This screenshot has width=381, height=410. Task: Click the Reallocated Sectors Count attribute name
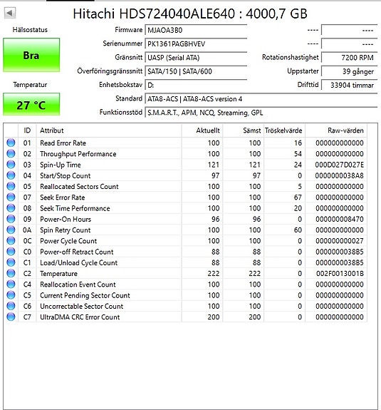tap(79, 186)
